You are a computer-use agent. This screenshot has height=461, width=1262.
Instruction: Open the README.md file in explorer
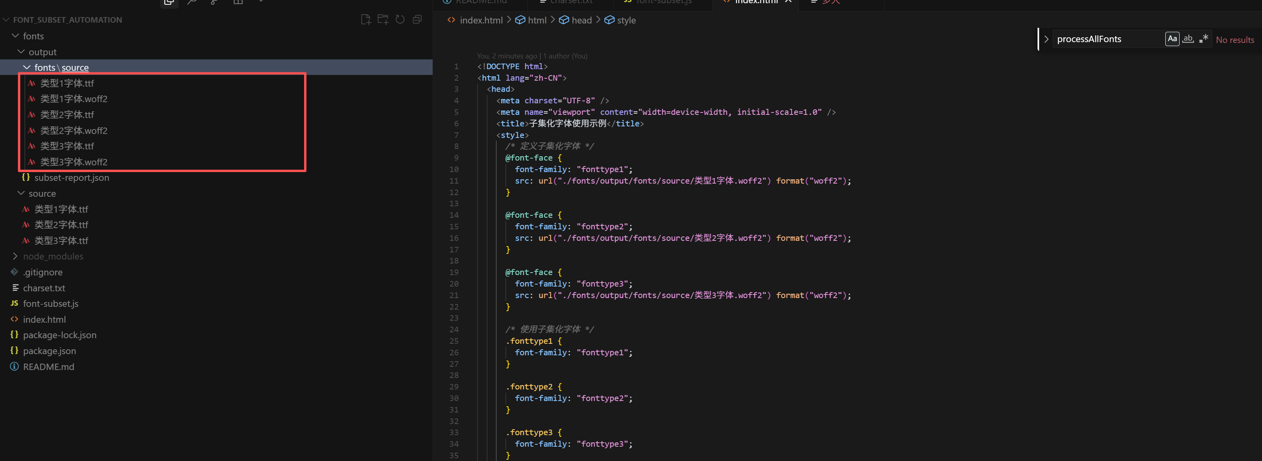[x=49, y=366]
